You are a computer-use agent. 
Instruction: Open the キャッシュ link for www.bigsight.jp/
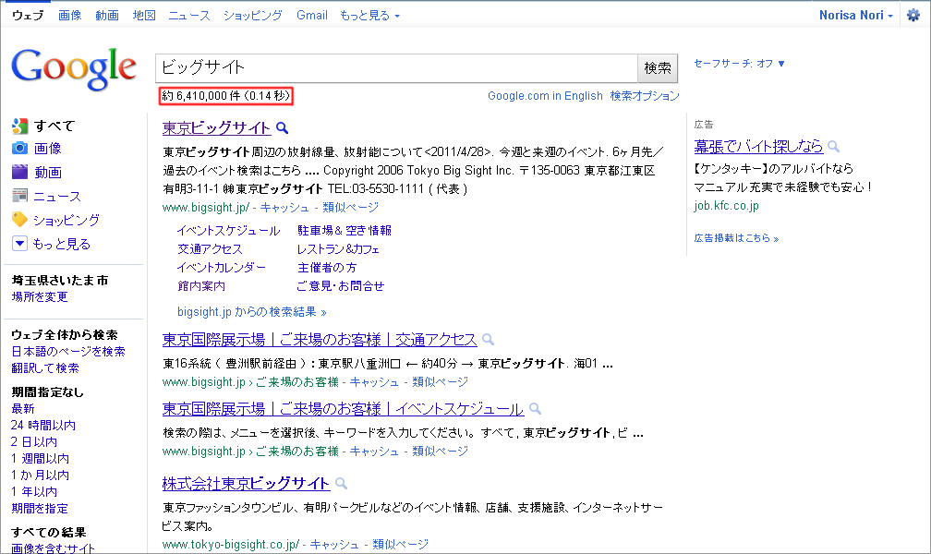click(284, 207)
